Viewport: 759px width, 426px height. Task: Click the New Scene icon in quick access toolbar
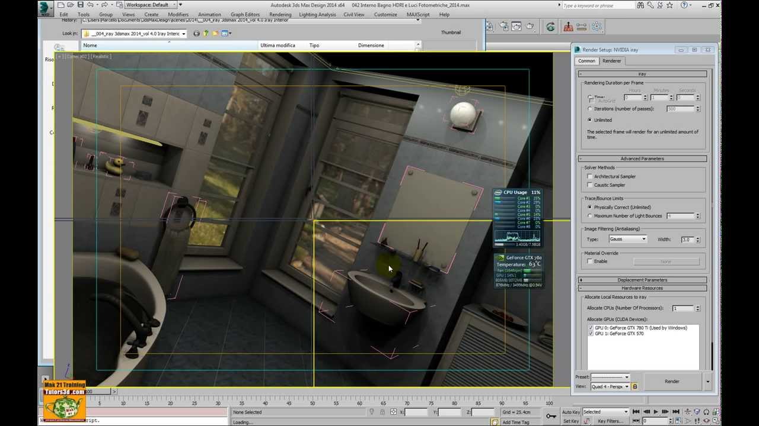(x=61, y=5)
